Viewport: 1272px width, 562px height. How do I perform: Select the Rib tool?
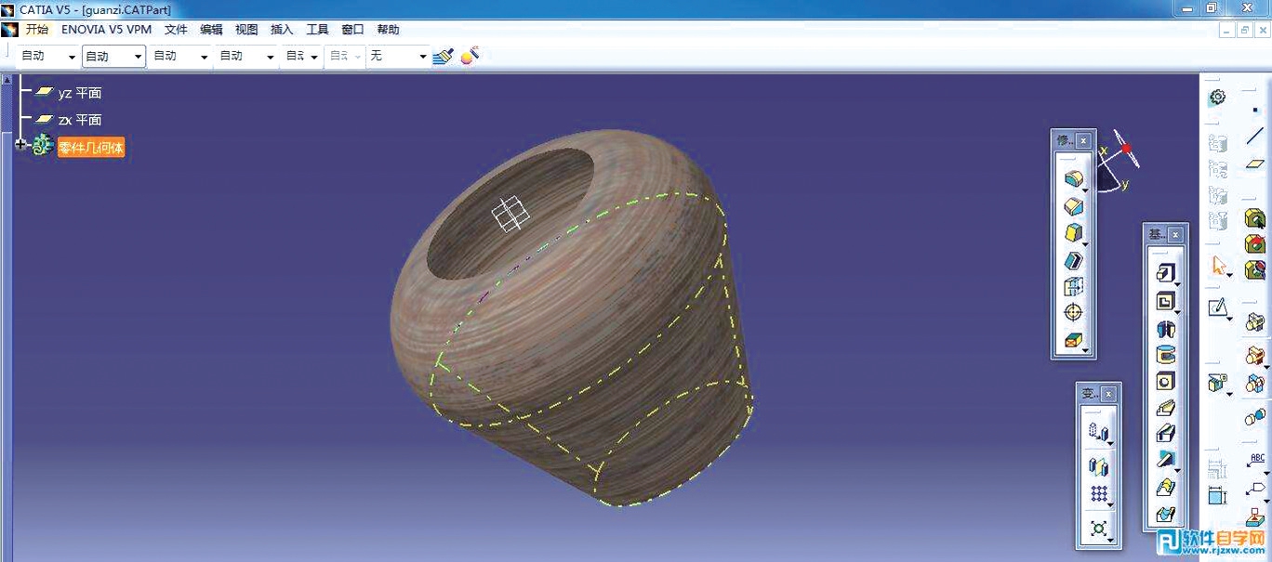[1165, 407]
